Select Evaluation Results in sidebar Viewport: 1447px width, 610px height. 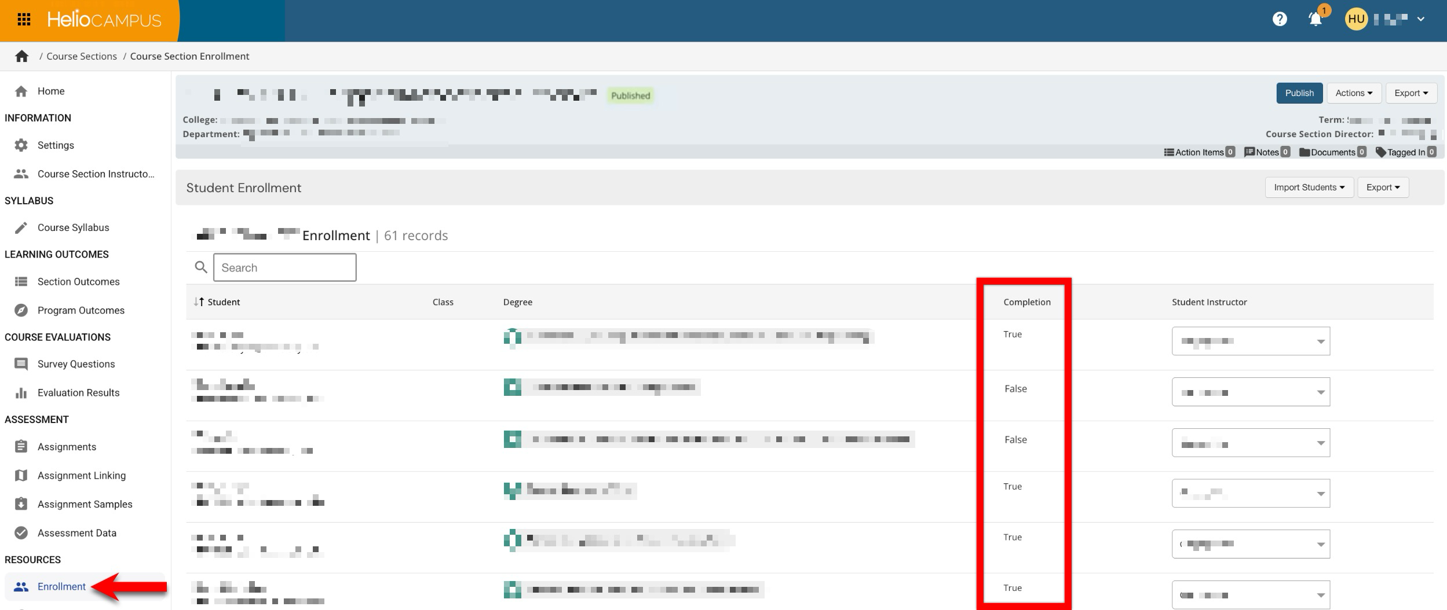(x=78, y=393)
